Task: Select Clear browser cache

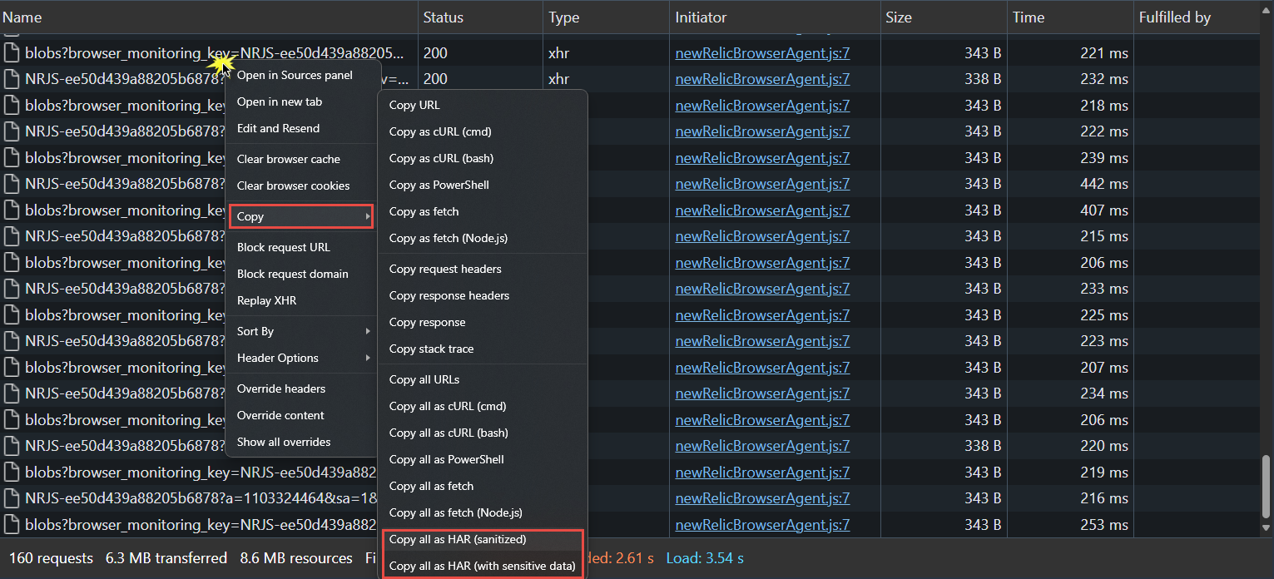Action: [288, 159]
